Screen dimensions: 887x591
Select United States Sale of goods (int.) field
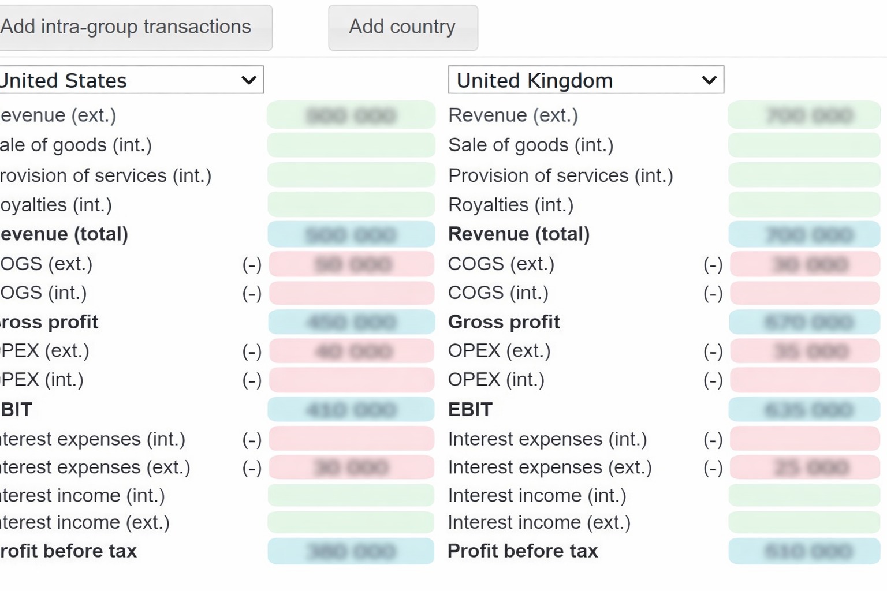click(351, 145)
